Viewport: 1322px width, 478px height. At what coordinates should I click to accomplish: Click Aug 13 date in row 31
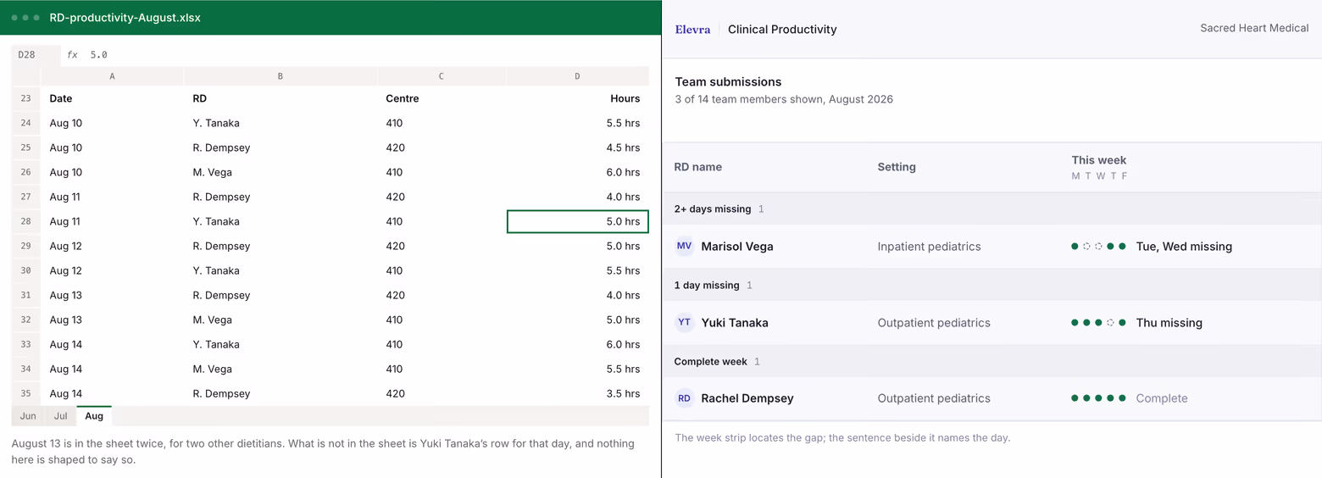112,295
